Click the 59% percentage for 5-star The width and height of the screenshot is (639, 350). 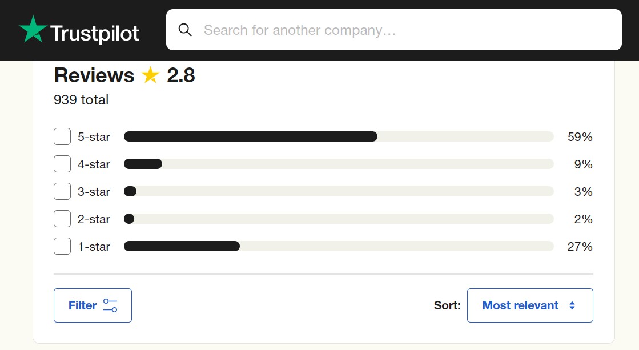(580, 137)
